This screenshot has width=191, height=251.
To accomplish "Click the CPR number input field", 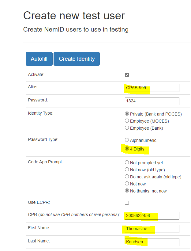I will pyautogui.click(x=152, y=216).
